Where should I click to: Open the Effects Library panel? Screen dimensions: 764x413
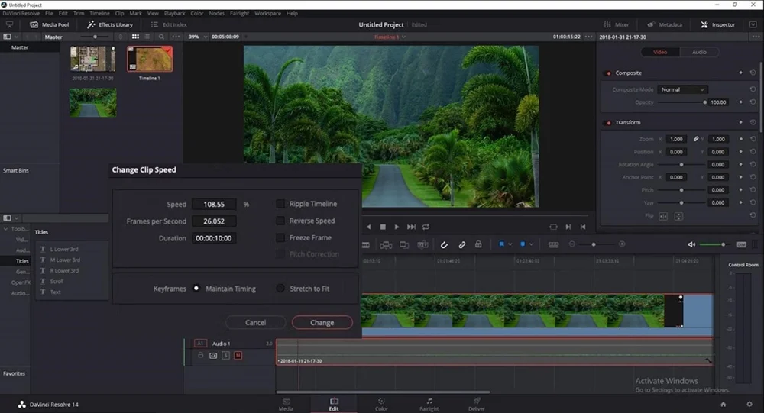pyautogui.click(x=109, y=24)
